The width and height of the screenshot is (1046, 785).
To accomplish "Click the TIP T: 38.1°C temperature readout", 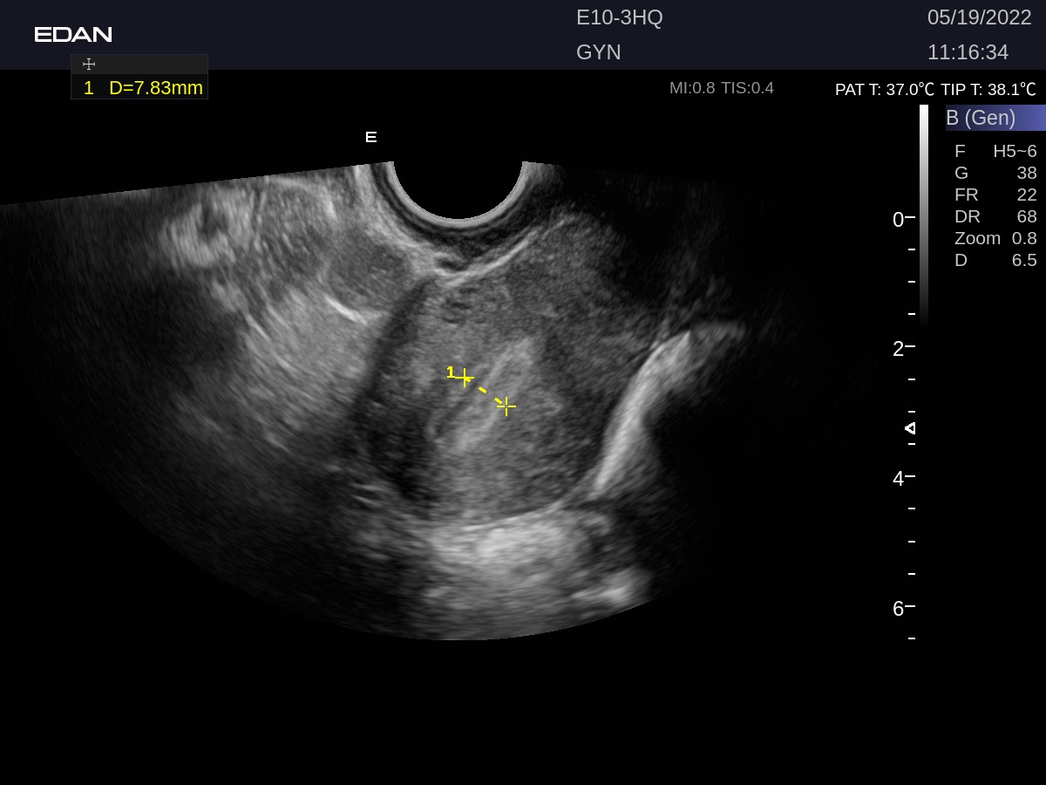I will 988,89.
